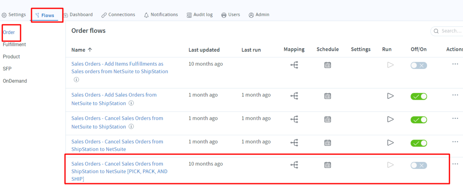Select OnDemand in the sidebar
The image size is (463, 185).
pyautogui.click(x=15, y=81)
